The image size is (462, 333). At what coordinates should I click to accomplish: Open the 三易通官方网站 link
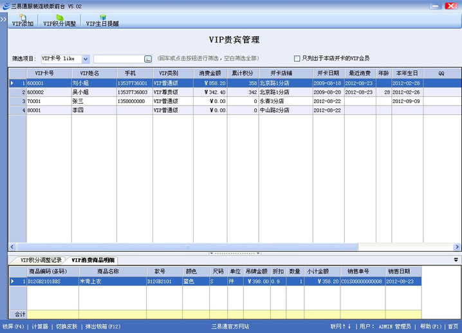(x=230, y=327)
